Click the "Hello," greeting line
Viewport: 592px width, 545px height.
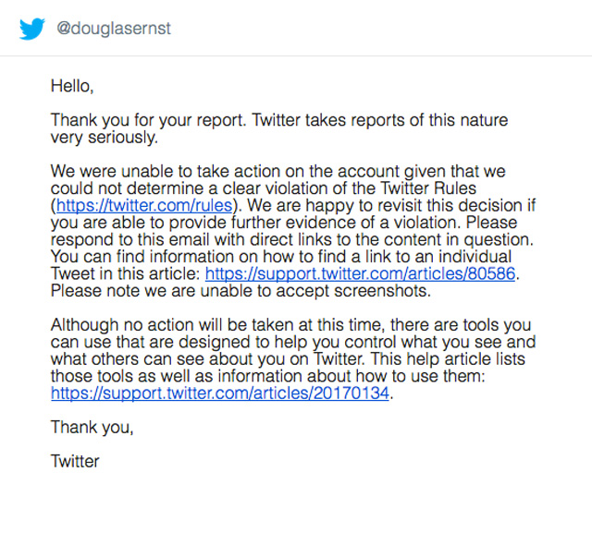[x=72, y=86]
